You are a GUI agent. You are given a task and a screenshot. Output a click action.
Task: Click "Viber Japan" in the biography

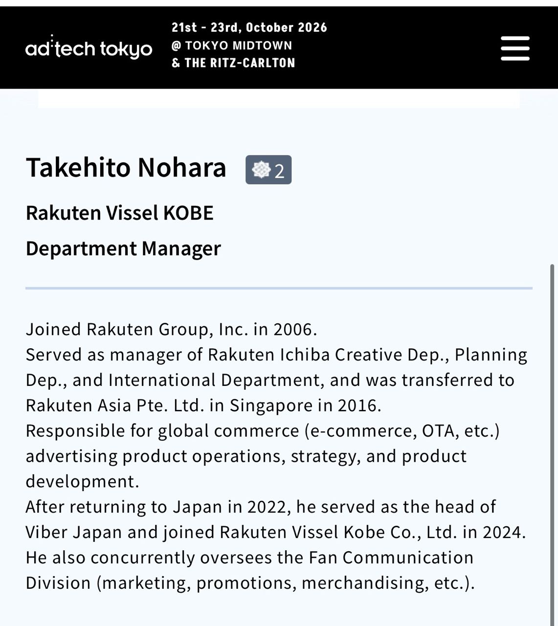(x=73, y=533)
